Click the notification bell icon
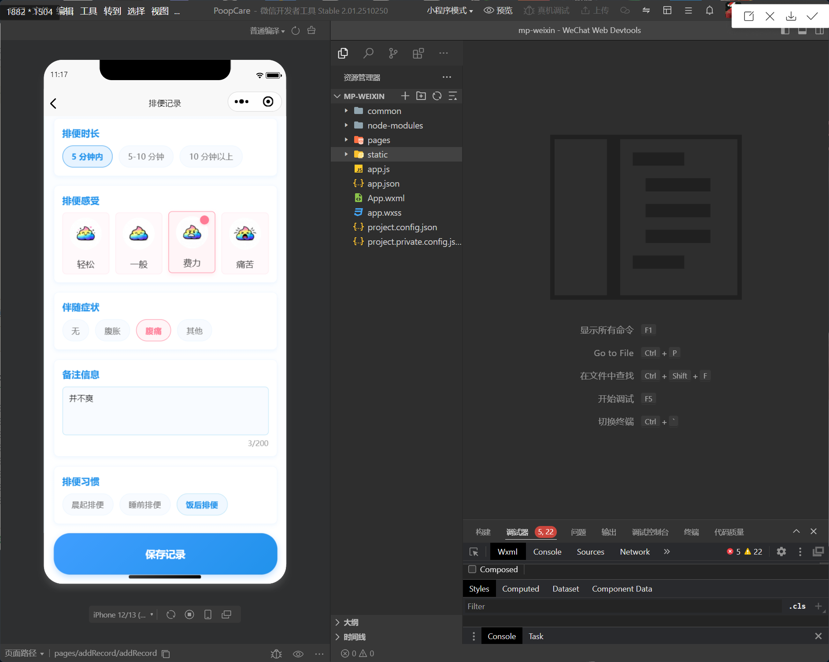 click(x=709, y=11)
